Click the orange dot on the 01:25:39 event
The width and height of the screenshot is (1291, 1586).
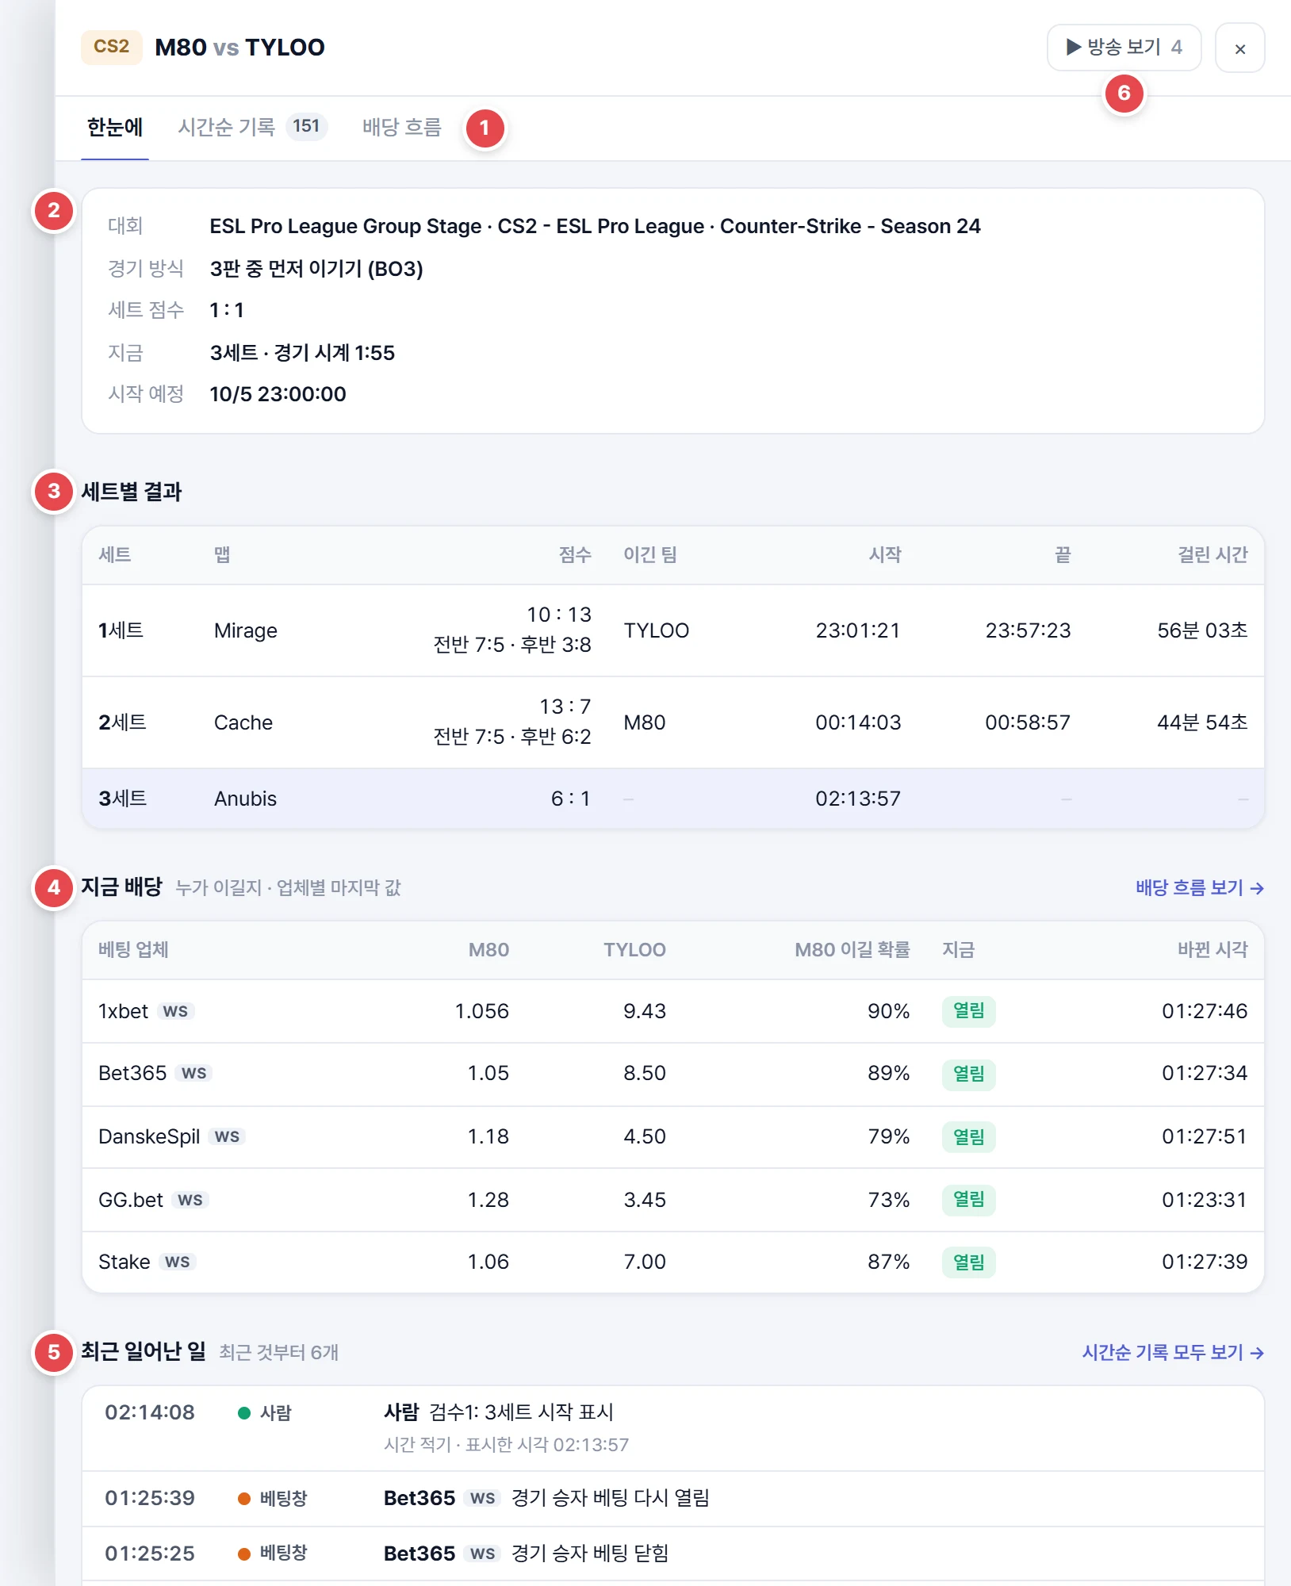[244, 1499]
